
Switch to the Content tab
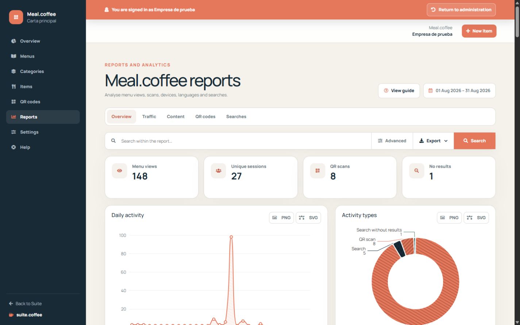[176, 117]
